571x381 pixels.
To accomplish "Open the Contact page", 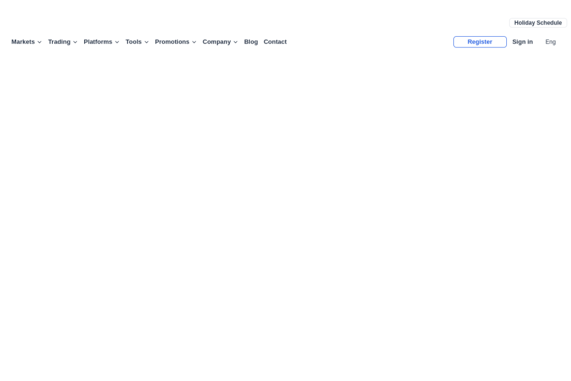I will (x=275, y=42).
